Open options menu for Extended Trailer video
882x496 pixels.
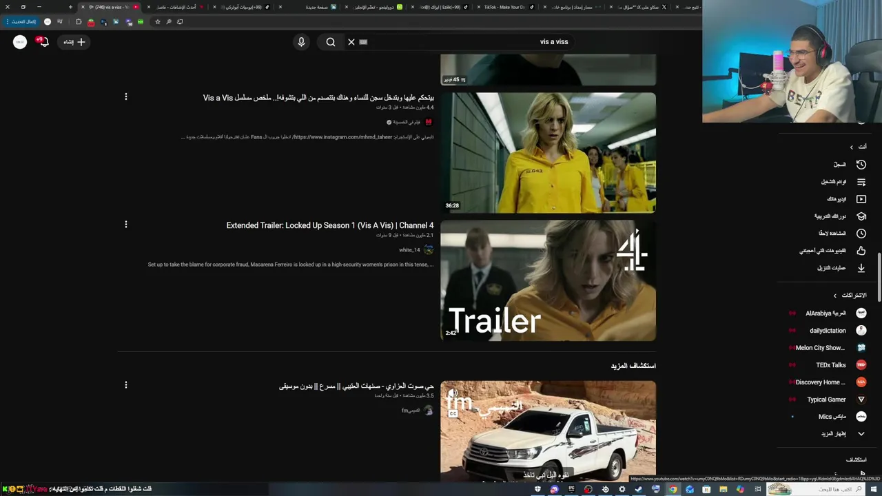point(126,225)
